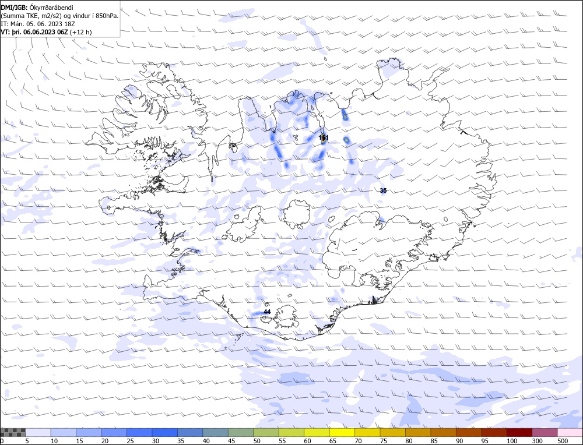
Task: Click the '44' value label on the map
Action: pos(267,312)
